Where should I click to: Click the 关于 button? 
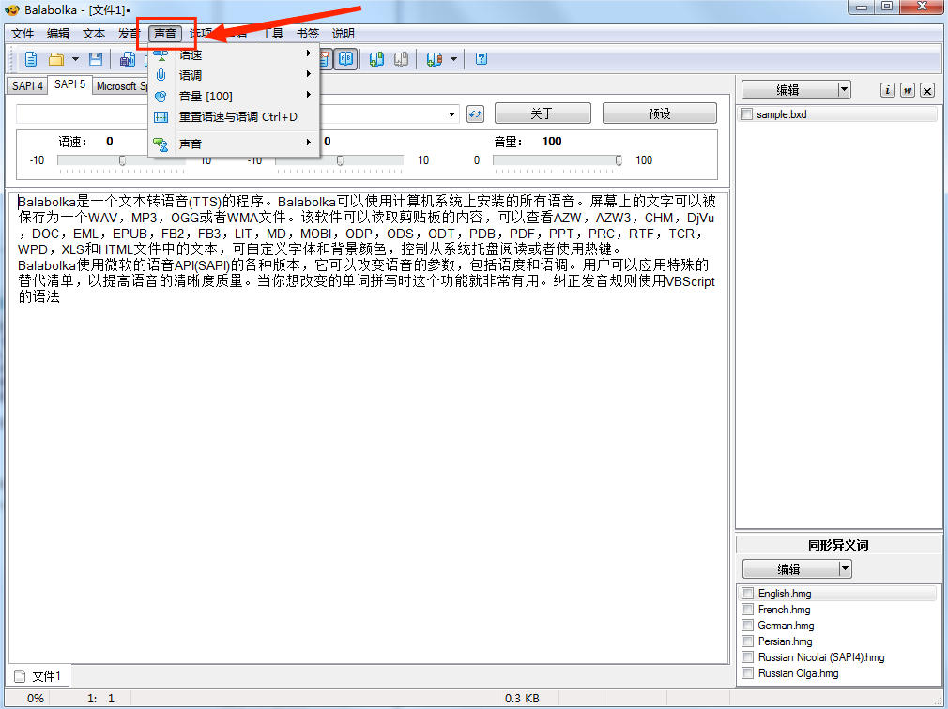tap(542, 113)
